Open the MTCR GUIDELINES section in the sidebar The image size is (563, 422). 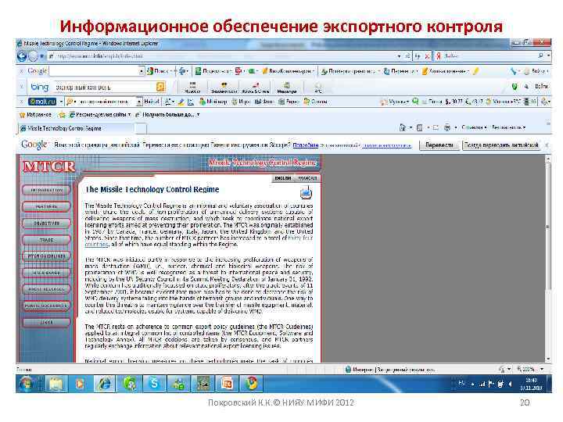point(46,256)
